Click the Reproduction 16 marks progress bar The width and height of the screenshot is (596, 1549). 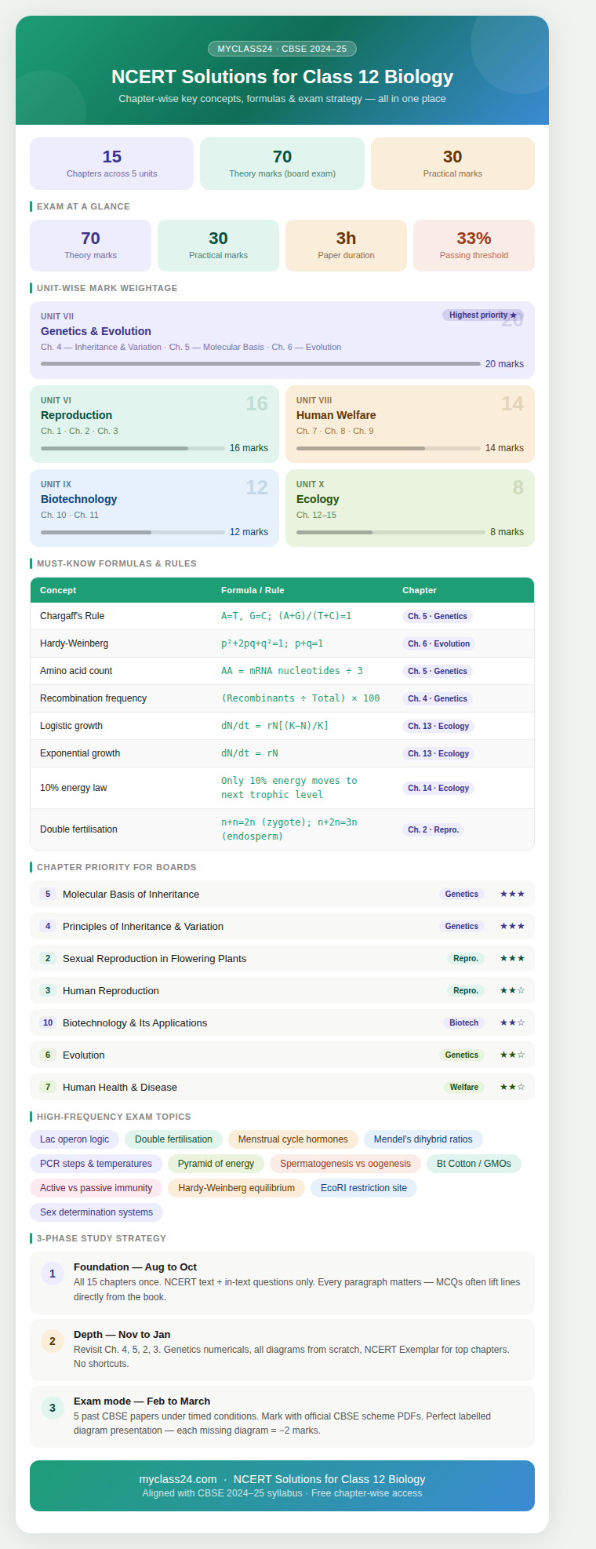click(133, 448)
